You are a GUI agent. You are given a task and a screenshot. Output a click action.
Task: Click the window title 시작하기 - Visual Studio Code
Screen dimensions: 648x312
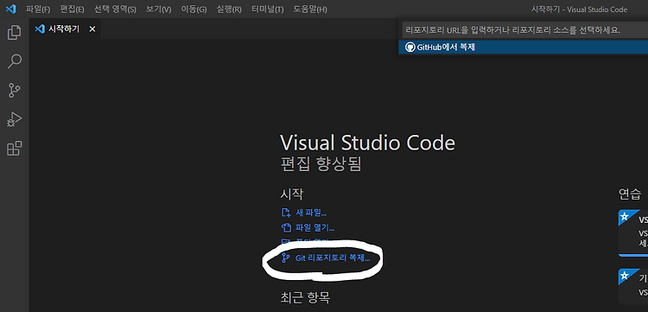(579, 10)
